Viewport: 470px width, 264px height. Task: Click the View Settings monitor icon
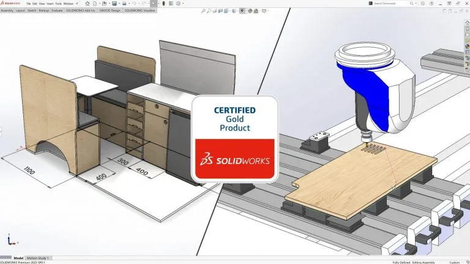point(264,11)
